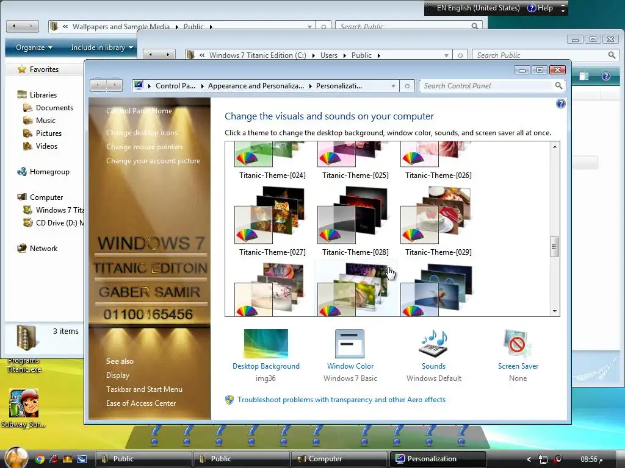Image resolution: width=625 pixels, height=468 pixels.
Task: Select the Titanic-Theme-[029] theme thumbnail
Action: [436, 215]
